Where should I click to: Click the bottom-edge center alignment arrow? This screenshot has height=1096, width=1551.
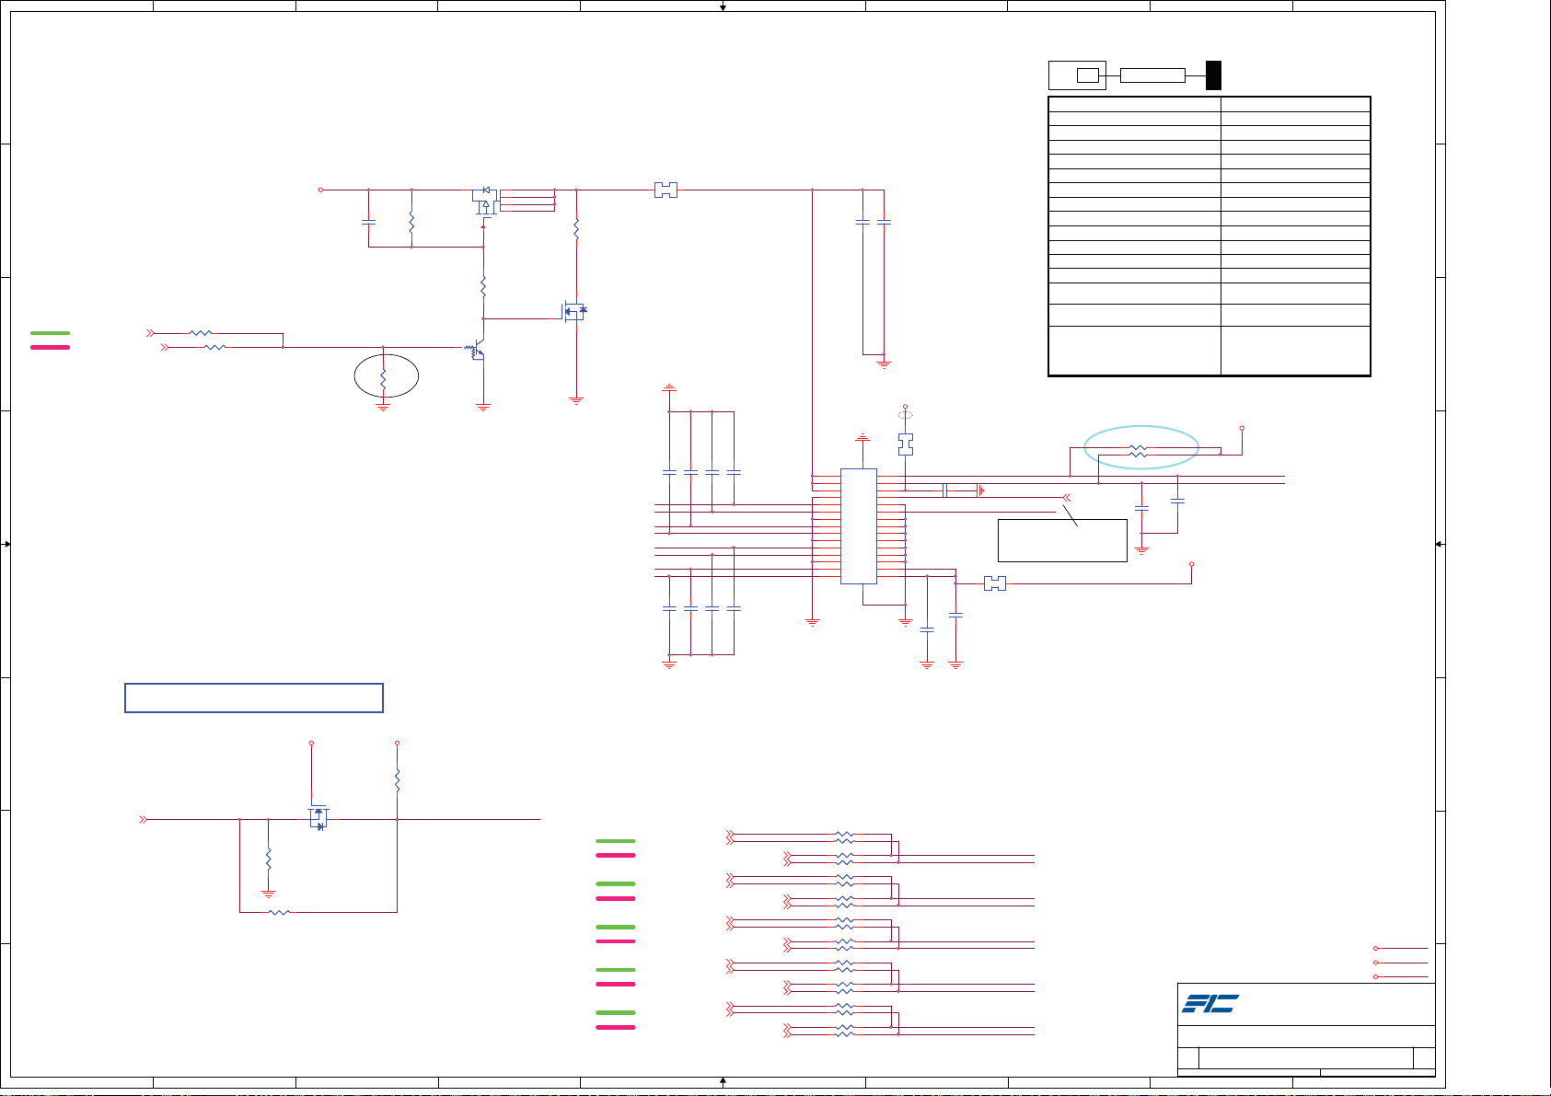pyautogui.click(x=723, y=1081)
